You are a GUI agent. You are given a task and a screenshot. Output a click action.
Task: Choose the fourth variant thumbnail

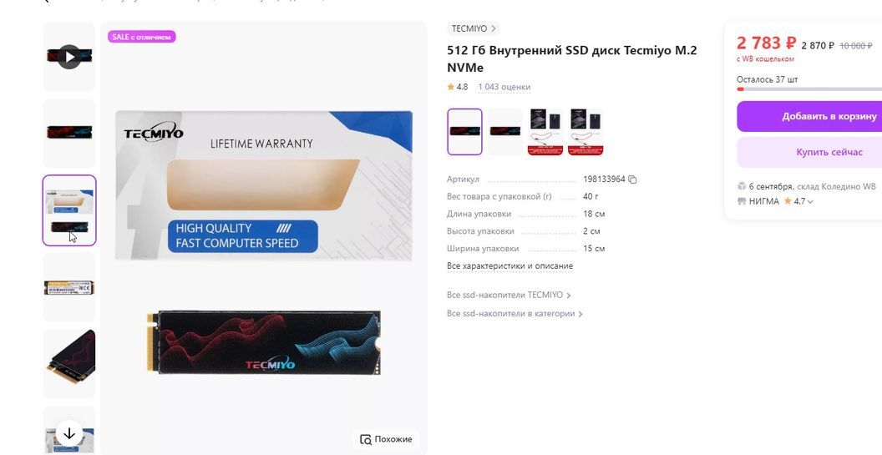pos(585,132)
